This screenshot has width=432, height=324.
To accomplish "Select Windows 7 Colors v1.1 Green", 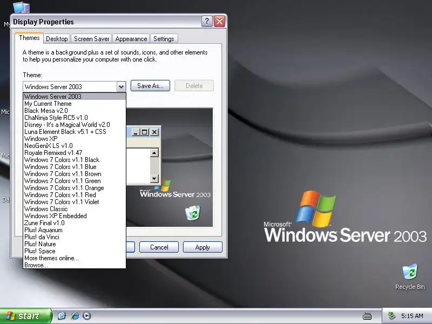I will [75, 181].
